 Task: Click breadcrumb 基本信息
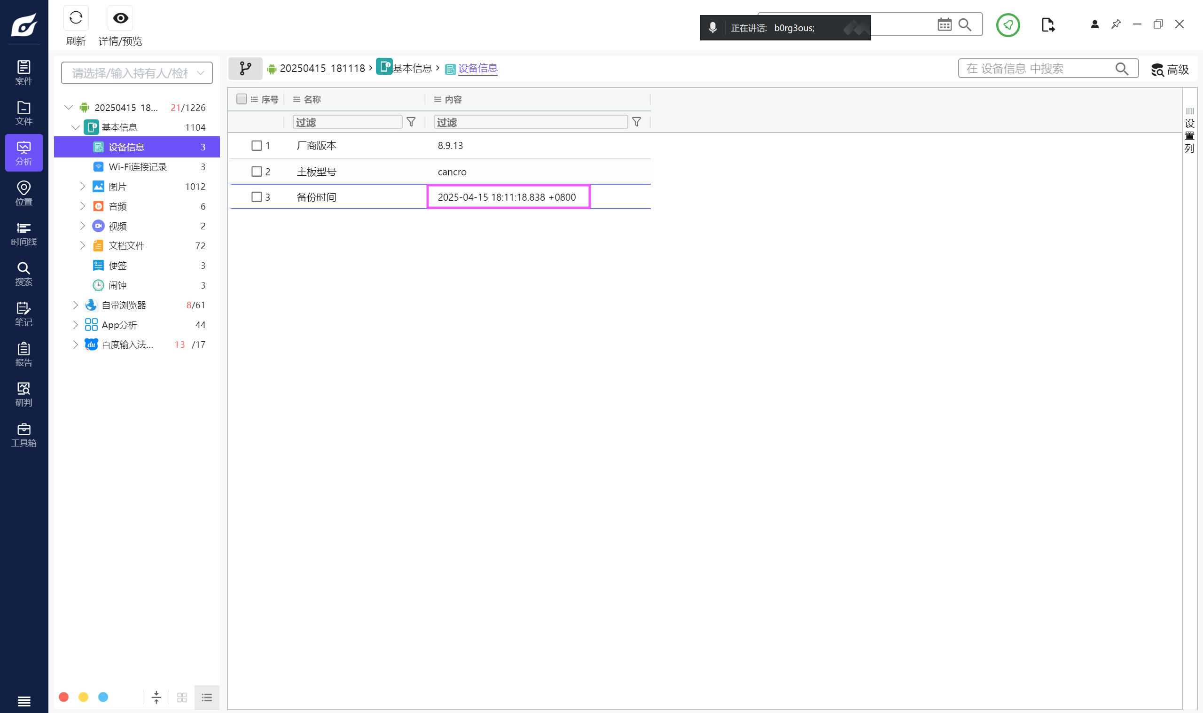coord(413,69)
